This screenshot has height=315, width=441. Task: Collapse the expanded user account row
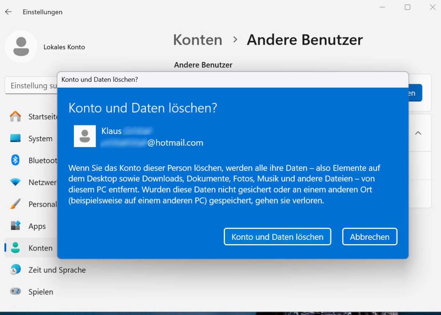coord(418,133)
